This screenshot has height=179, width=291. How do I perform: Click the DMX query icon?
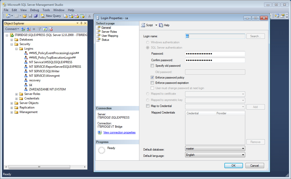[77, 16]
